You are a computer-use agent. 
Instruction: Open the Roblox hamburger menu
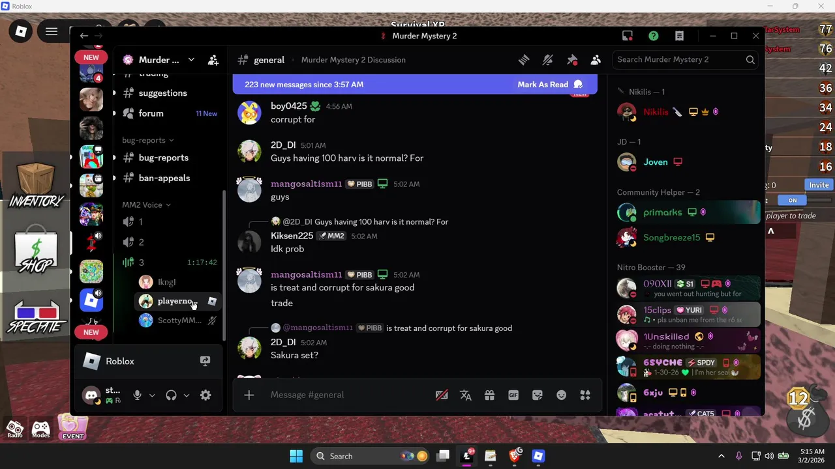(52, 31)
